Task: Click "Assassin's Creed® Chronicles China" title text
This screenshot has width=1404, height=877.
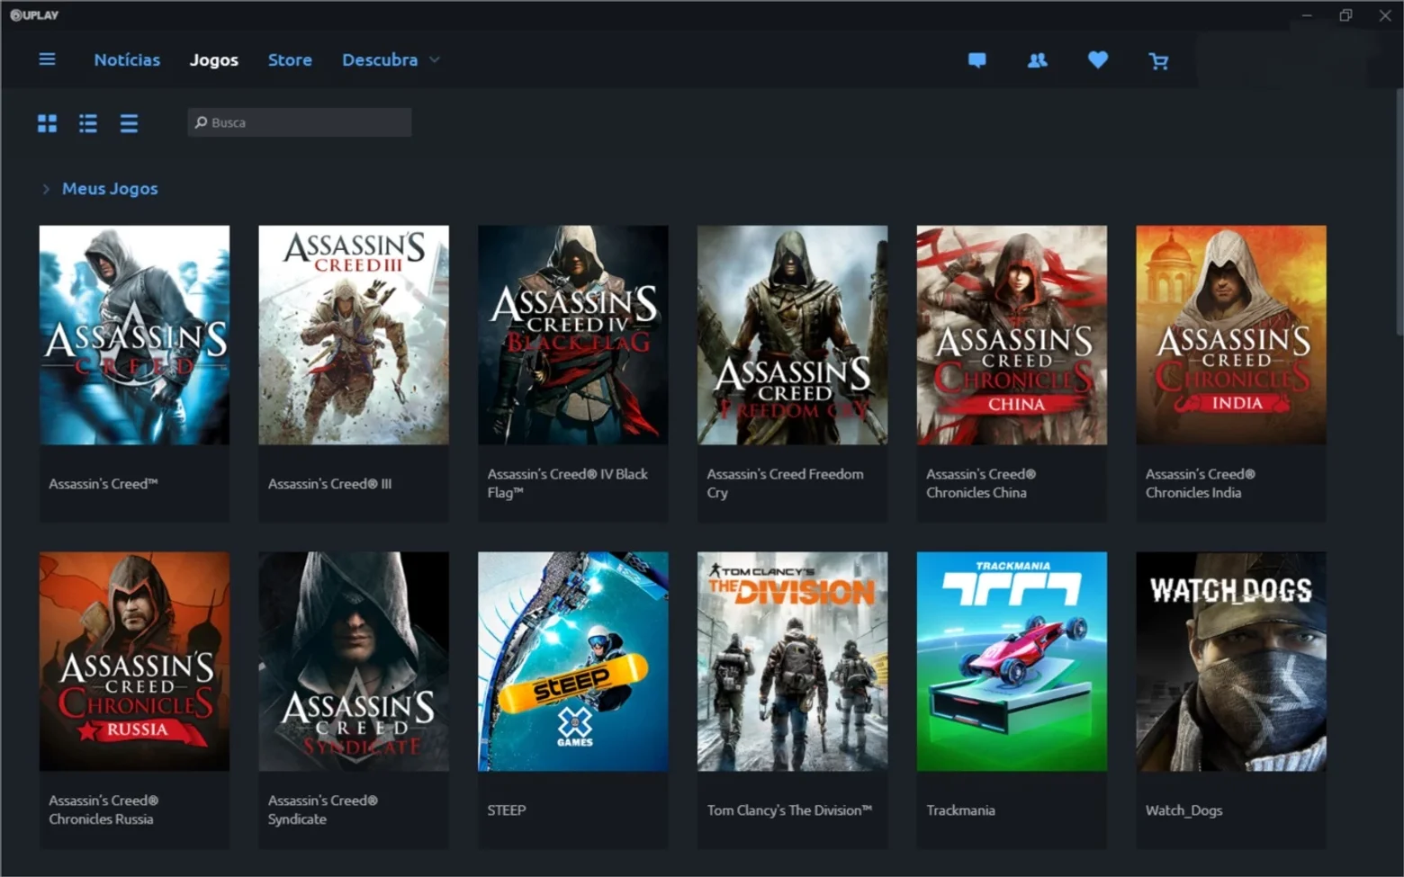Action: click(x=981, y=483)
